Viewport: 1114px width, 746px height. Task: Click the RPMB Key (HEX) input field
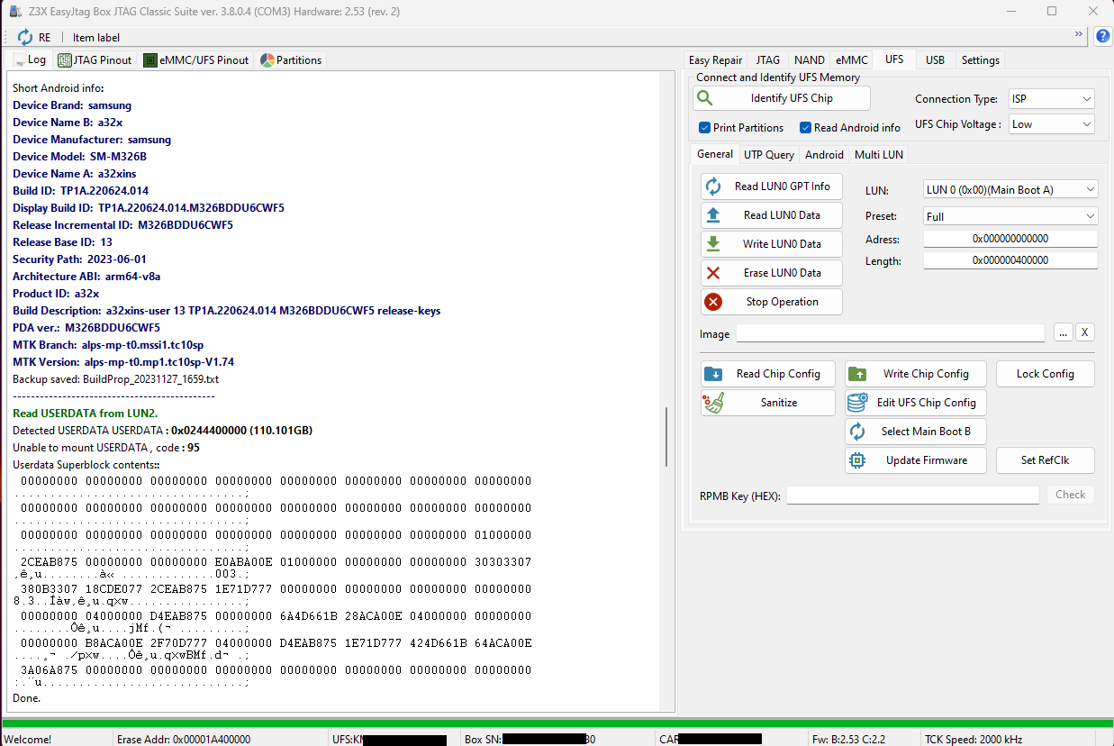[913, 496]
